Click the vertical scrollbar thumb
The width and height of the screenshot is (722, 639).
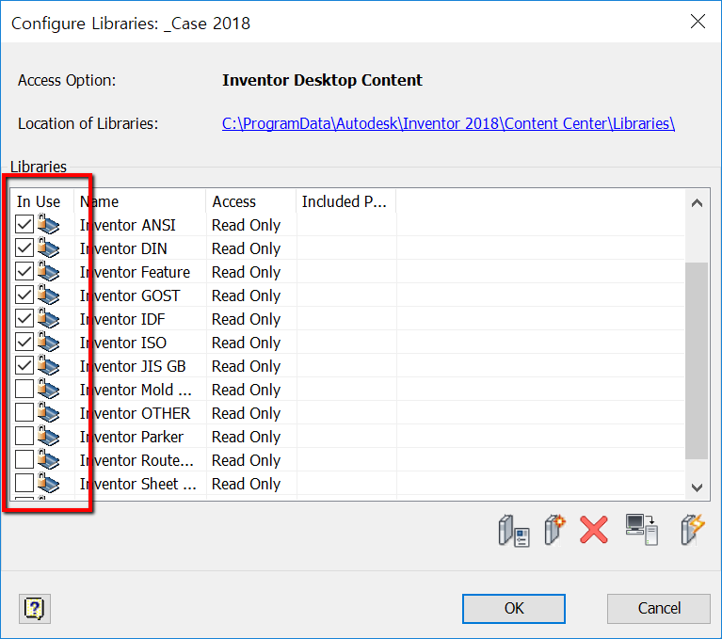click(697, 360)
